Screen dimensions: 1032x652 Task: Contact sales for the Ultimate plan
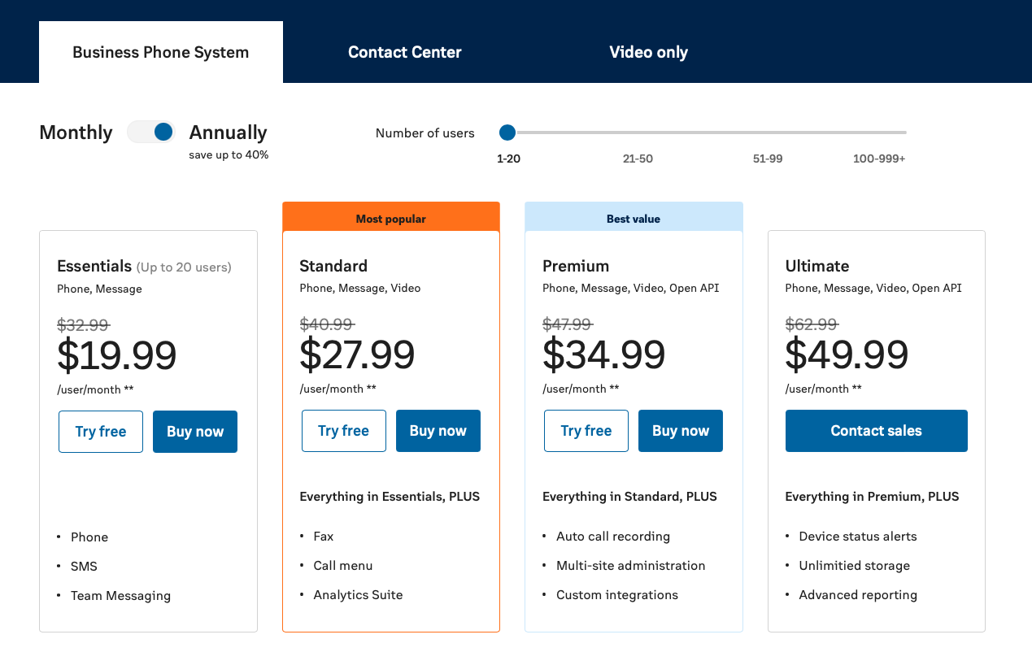876,431
